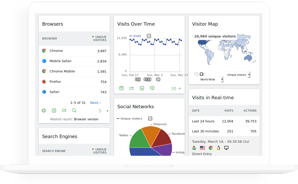This screenshot has height=184, width=298.
Task: Click the export icon under Visits Over Time
Action: 132,88
